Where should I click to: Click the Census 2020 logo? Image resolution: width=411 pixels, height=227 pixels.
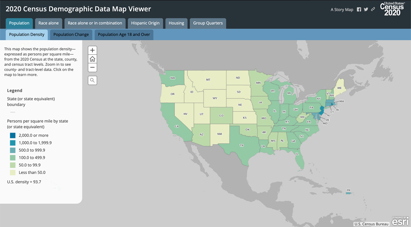(392, 9)
